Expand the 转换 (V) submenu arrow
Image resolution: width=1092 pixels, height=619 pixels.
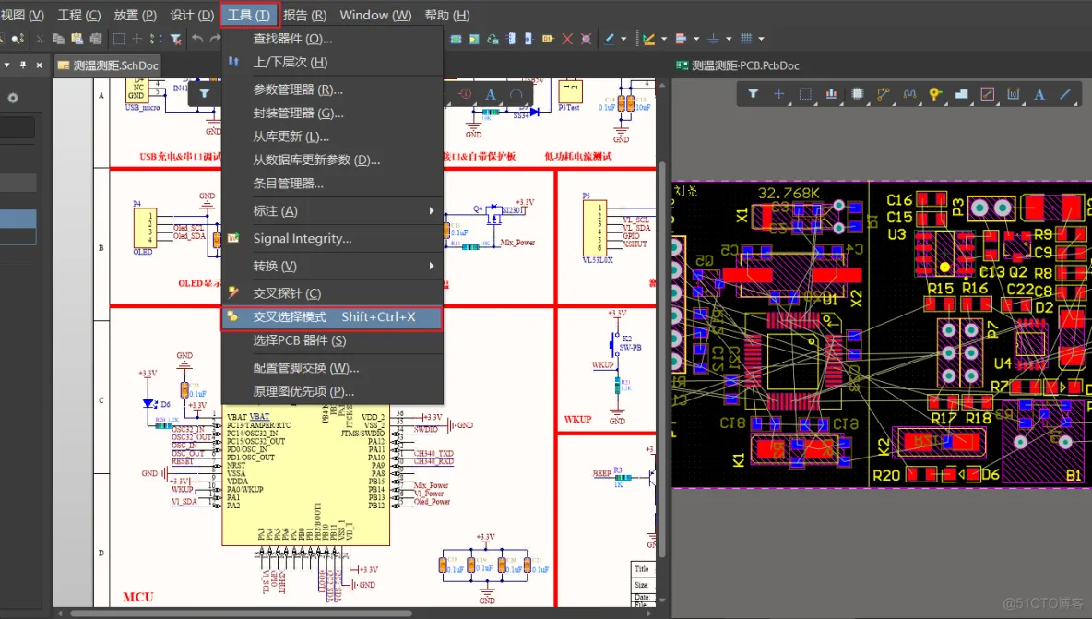tap(432, 266)
